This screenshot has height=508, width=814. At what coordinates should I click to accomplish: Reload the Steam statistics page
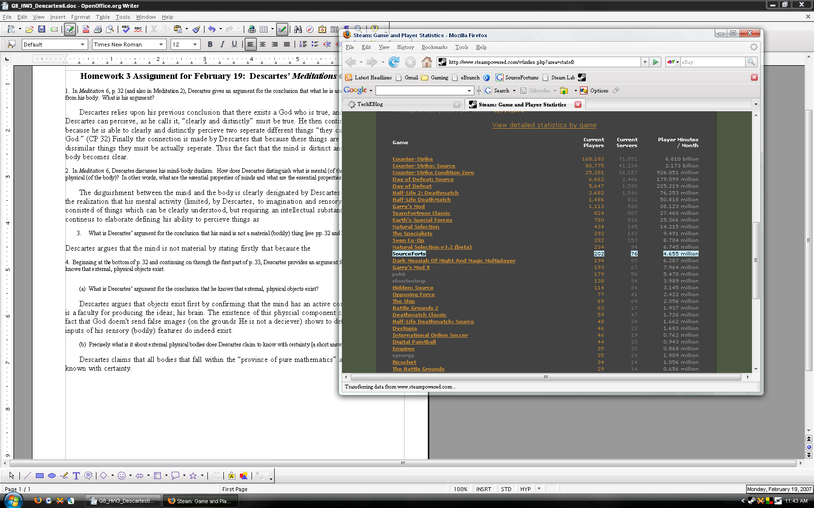pyautogui.click(x=394, y=62)
